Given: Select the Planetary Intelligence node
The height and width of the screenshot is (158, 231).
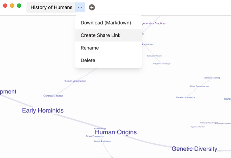Looking at the screenshot, I should (x=185, y=97).
